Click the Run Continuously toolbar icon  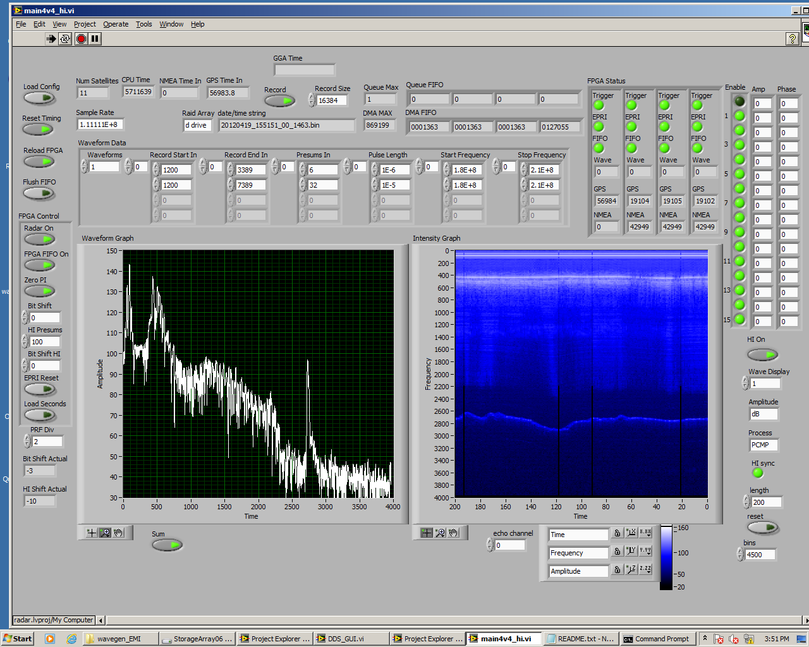[x=65, y=39]
